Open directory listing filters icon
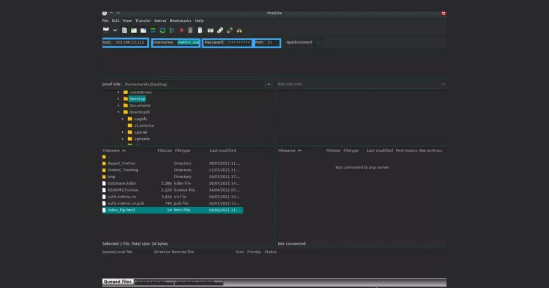Viewport: 549px width, 288px height. (210, 31)
